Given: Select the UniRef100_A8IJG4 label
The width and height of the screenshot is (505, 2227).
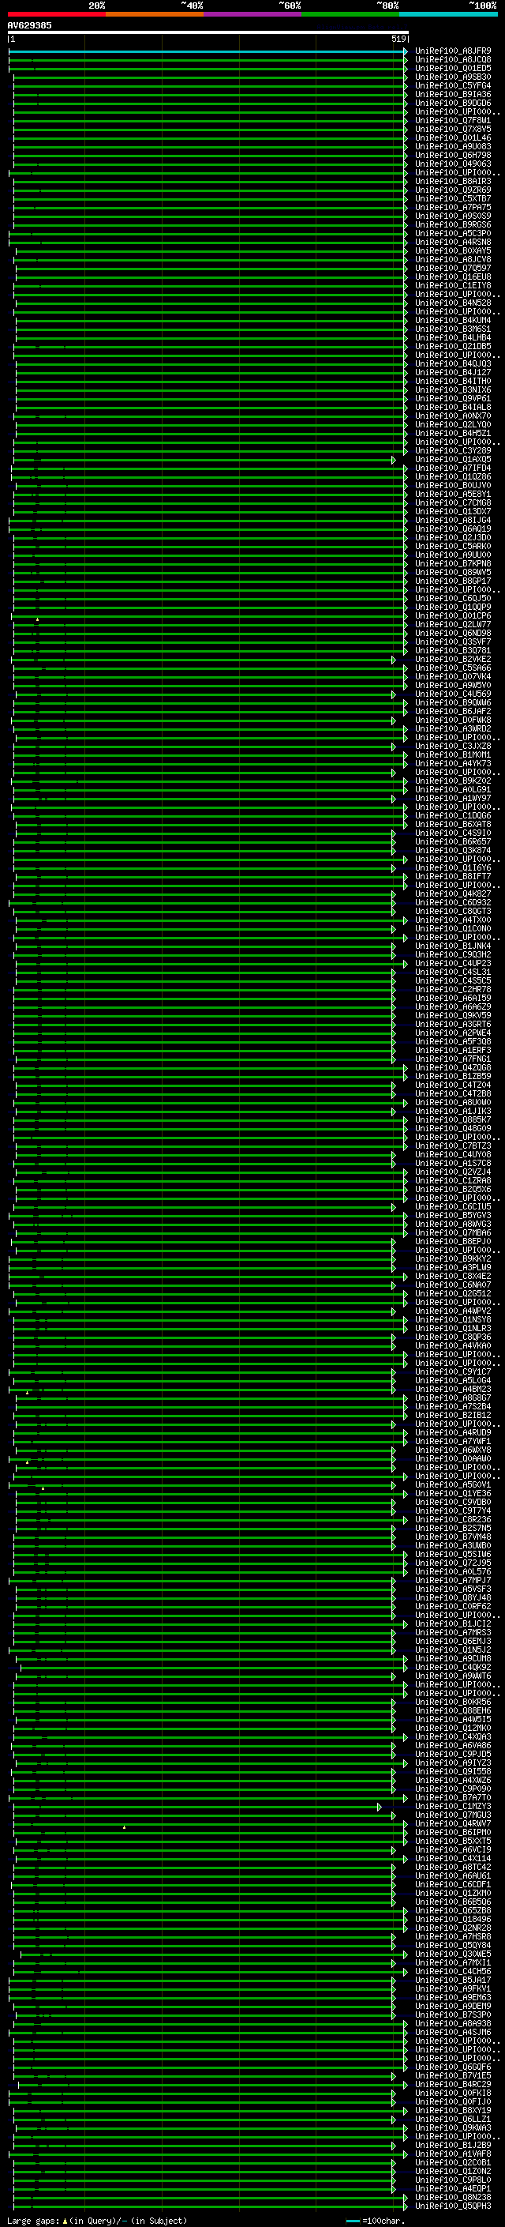Looking at the screenshot, I should click(x=453, y=521).
